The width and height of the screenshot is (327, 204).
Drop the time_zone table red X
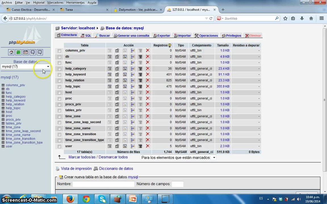[148, 116]
